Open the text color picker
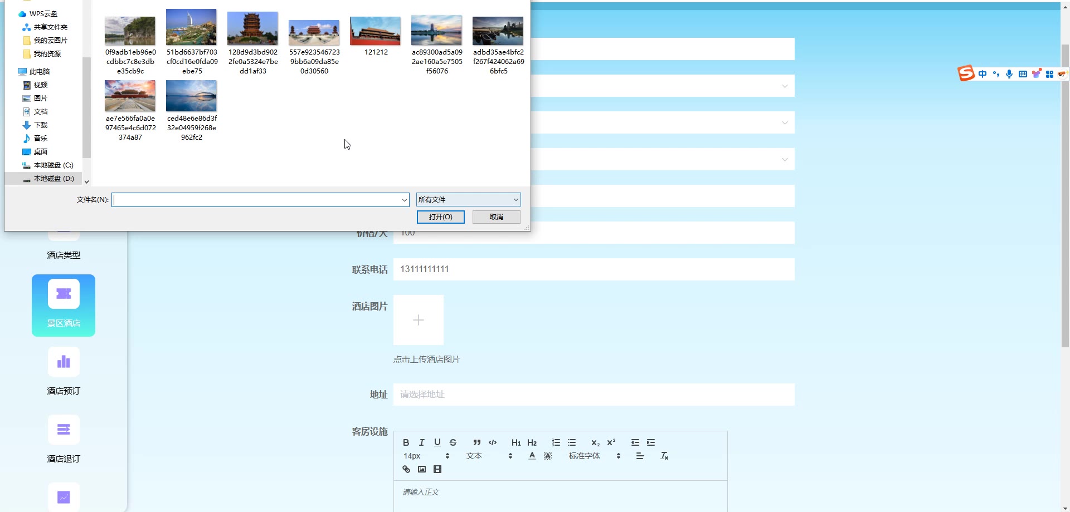Screen dimensions: 1070x512 point(532,456)
